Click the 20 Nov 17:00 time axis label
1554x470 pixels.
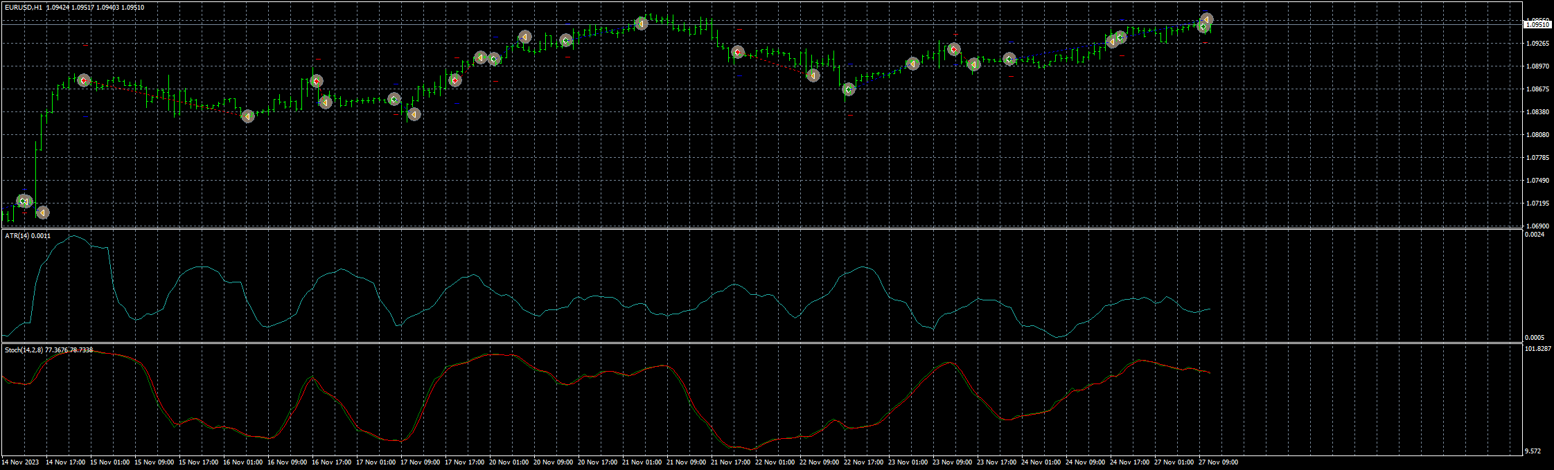[x=597, y=462]
